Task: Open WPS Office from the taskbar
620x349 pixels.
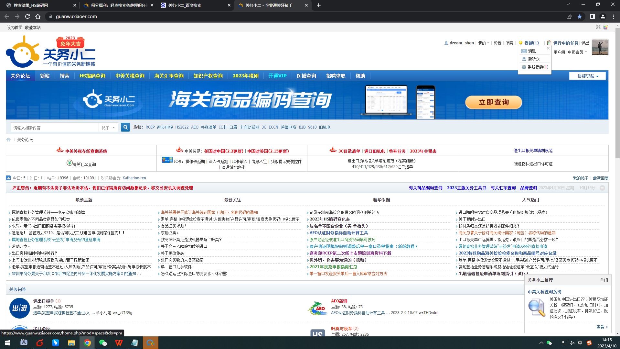Action: click(119, 343)
